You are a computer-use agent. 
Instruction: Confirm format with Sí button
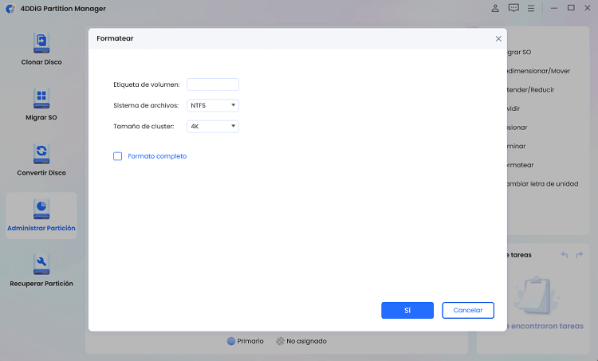pos(407,310)
